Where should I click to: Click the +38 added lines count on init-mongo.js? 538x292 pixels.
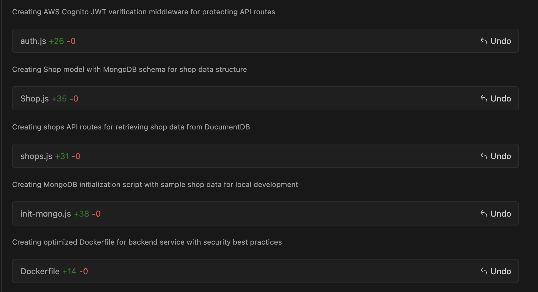pos(81,214)
